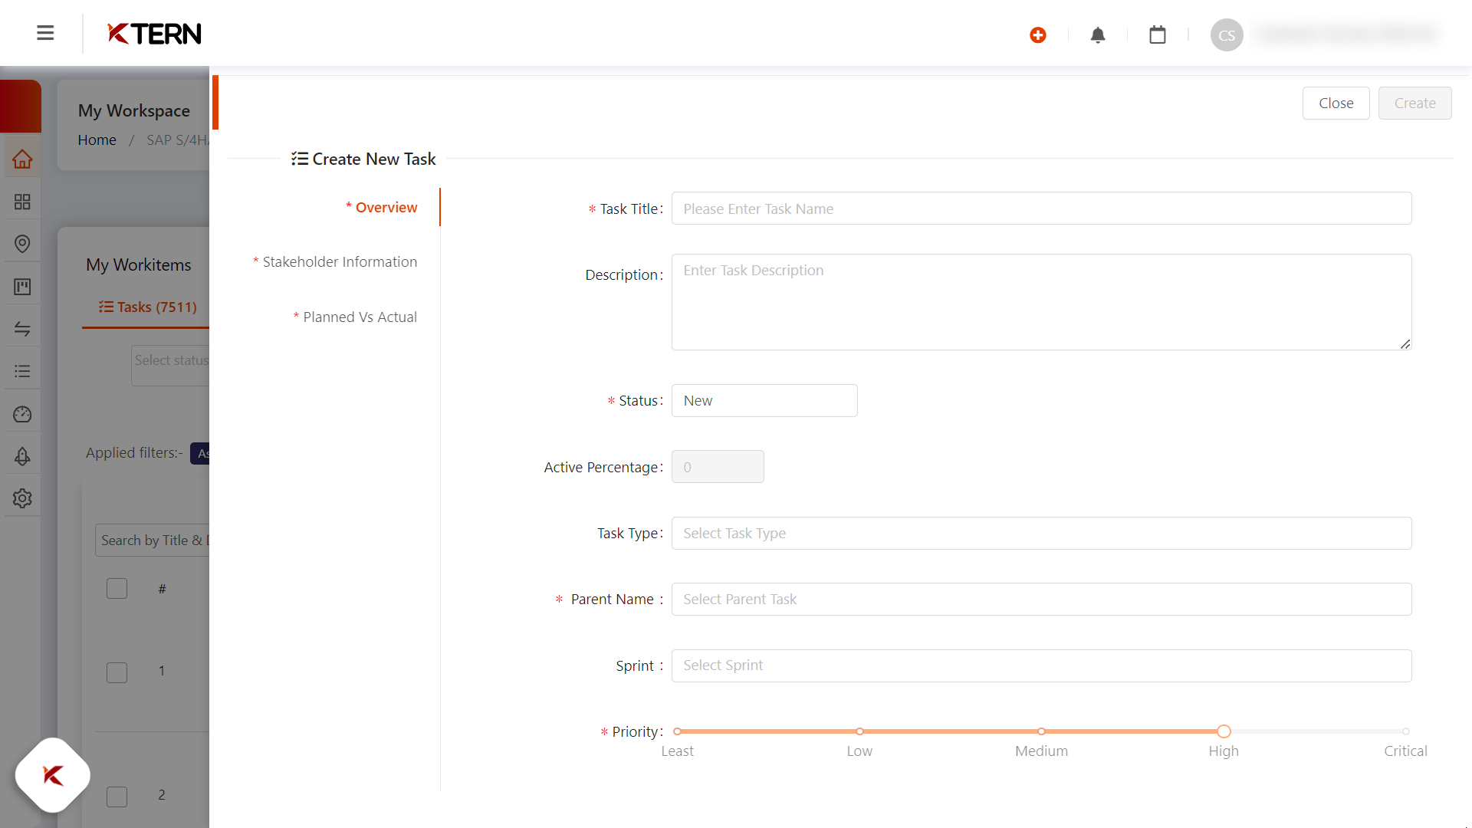Open the grid dashboard sidebar icon

point(22,202)
